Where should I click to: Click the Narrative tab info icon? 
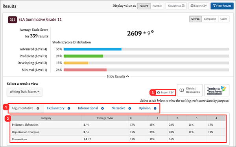[129, 108]
